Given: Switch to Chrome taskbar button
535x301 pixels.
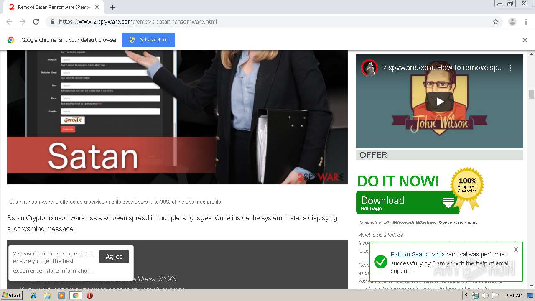Looking at the screenshot, I should point(75,296).
